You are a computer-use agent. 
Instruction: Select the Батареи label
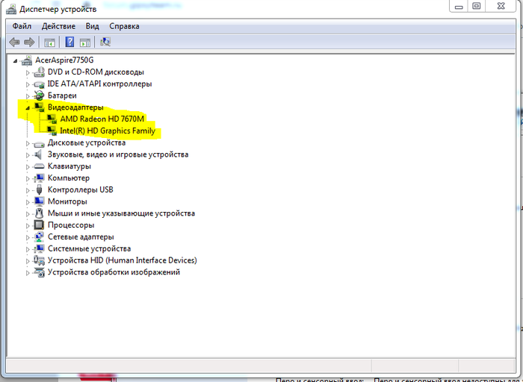coord(62,95)
